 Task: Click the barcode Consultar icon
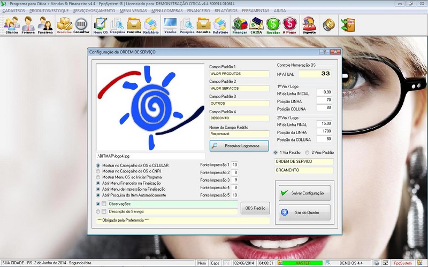[x=81, y=25]
